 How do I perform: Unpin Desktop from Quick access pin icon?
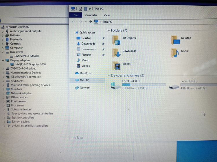coord(103,38)
